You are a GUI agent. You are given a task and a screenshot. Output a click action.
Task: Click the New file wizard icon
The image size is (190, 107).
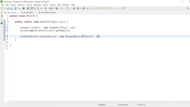(x=2, y=8)
